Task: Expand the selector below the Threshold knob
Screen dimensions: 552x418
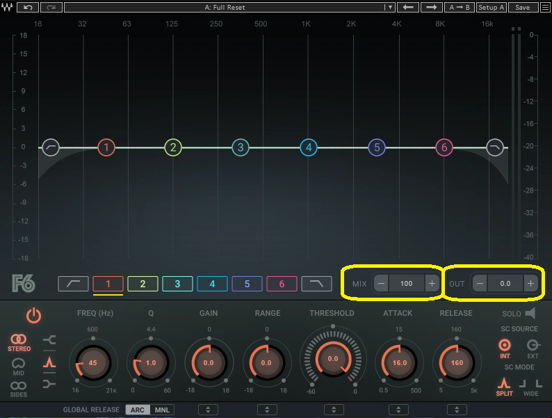Action: tap(333, 410)
